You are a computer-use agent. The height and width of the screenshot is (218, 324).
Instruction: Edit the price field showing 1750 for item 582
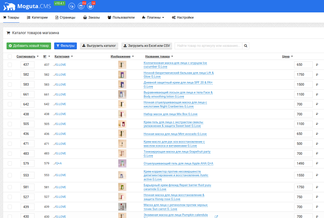pos(303,74)
